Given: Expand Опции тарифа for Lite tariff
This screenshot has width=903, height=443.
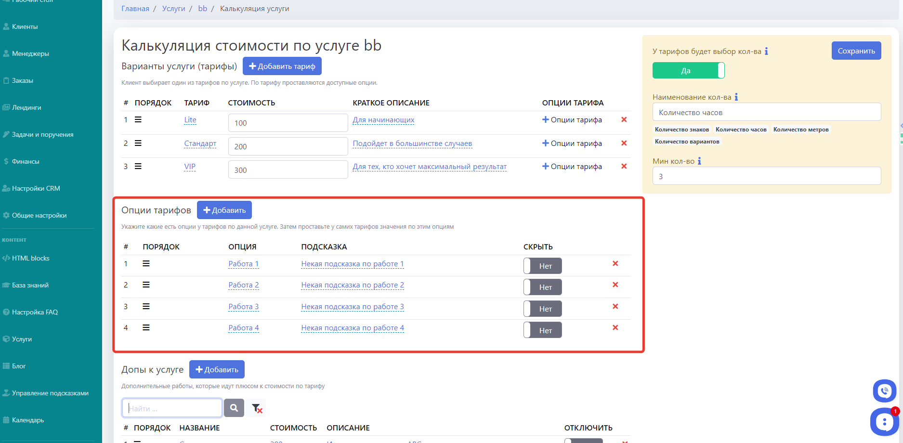Looking at the screenshot, I should click(572, 120).
